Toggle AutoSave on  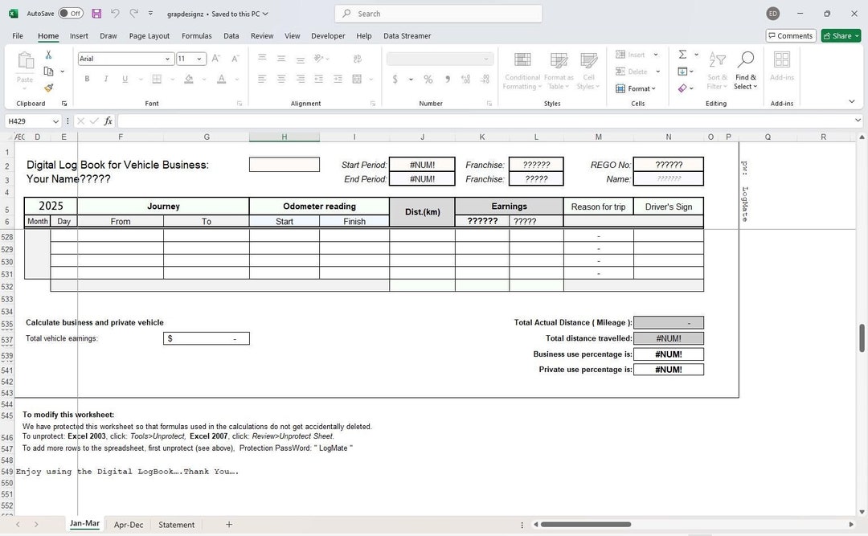click(68, 14)
